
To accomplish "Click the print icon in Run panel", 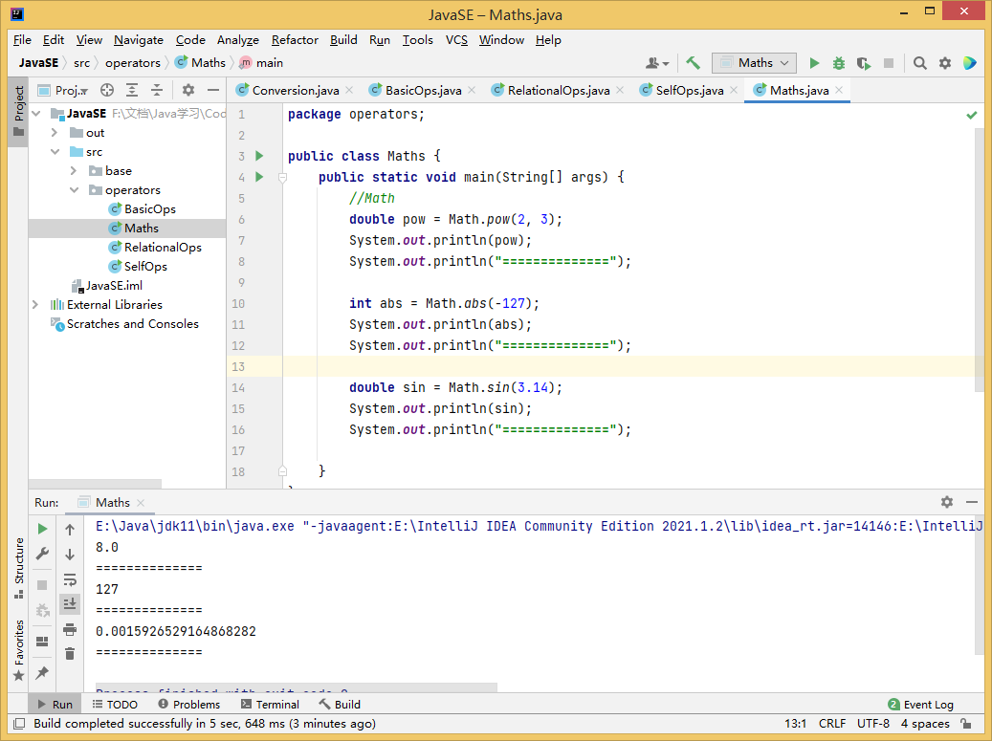I will coord(70,629).
